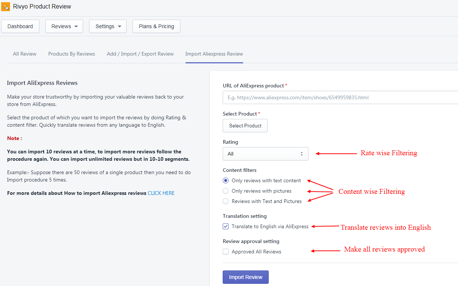This screenshot has width=458, height=286.
Task: Click the Review approval setting label
Action: (x=251, y=241)
